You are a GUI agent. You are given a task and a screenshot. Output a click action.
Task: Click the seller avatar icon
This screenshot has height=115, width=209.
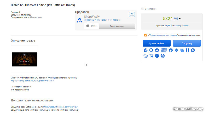80,20
